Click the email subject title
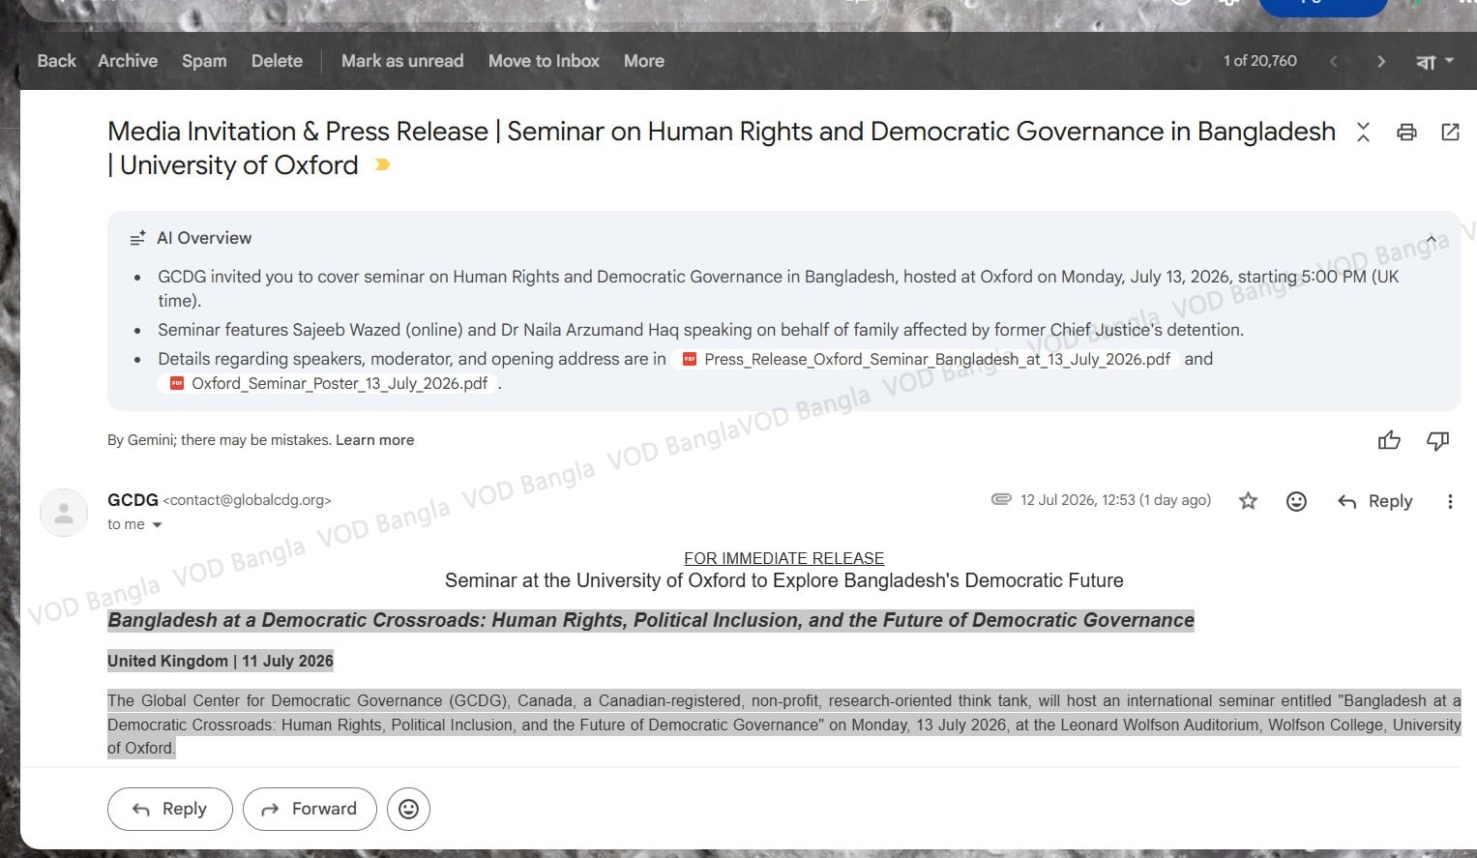This screenshot has width=1477, height=858. (x=722, y=148)
